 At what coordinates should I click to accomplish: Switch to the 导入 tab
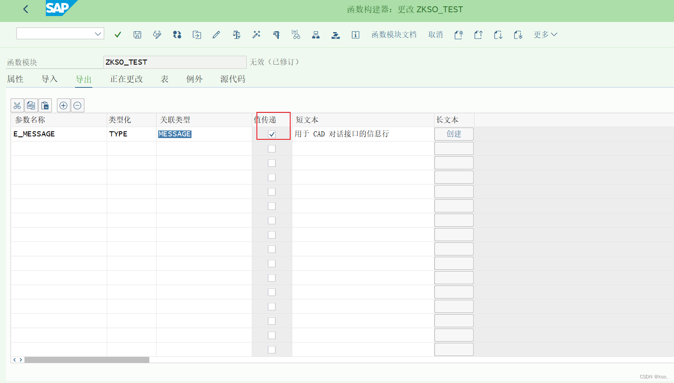[x=49, y=79]
